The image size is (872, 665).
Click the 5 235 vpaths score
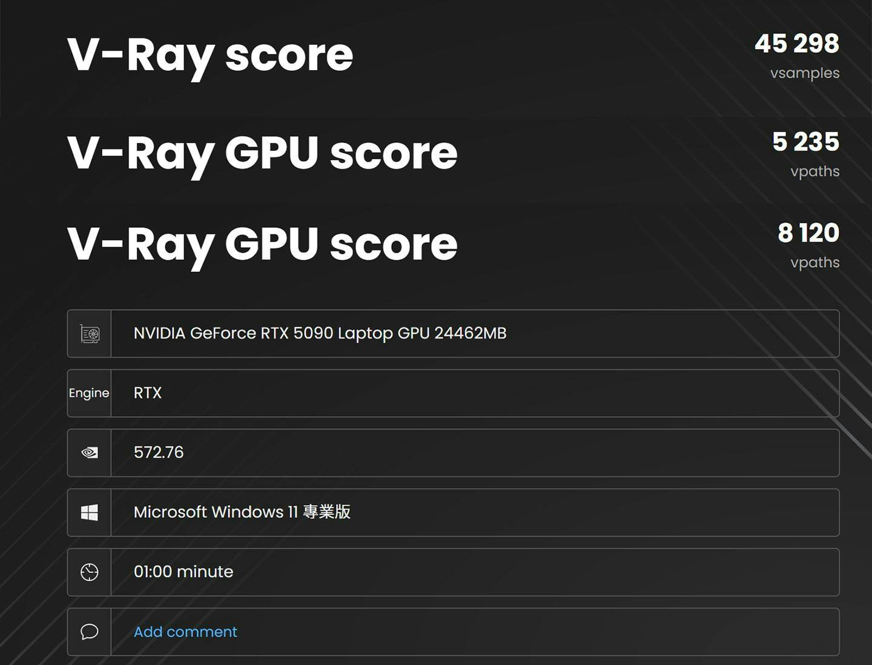[x=806, y=142]
